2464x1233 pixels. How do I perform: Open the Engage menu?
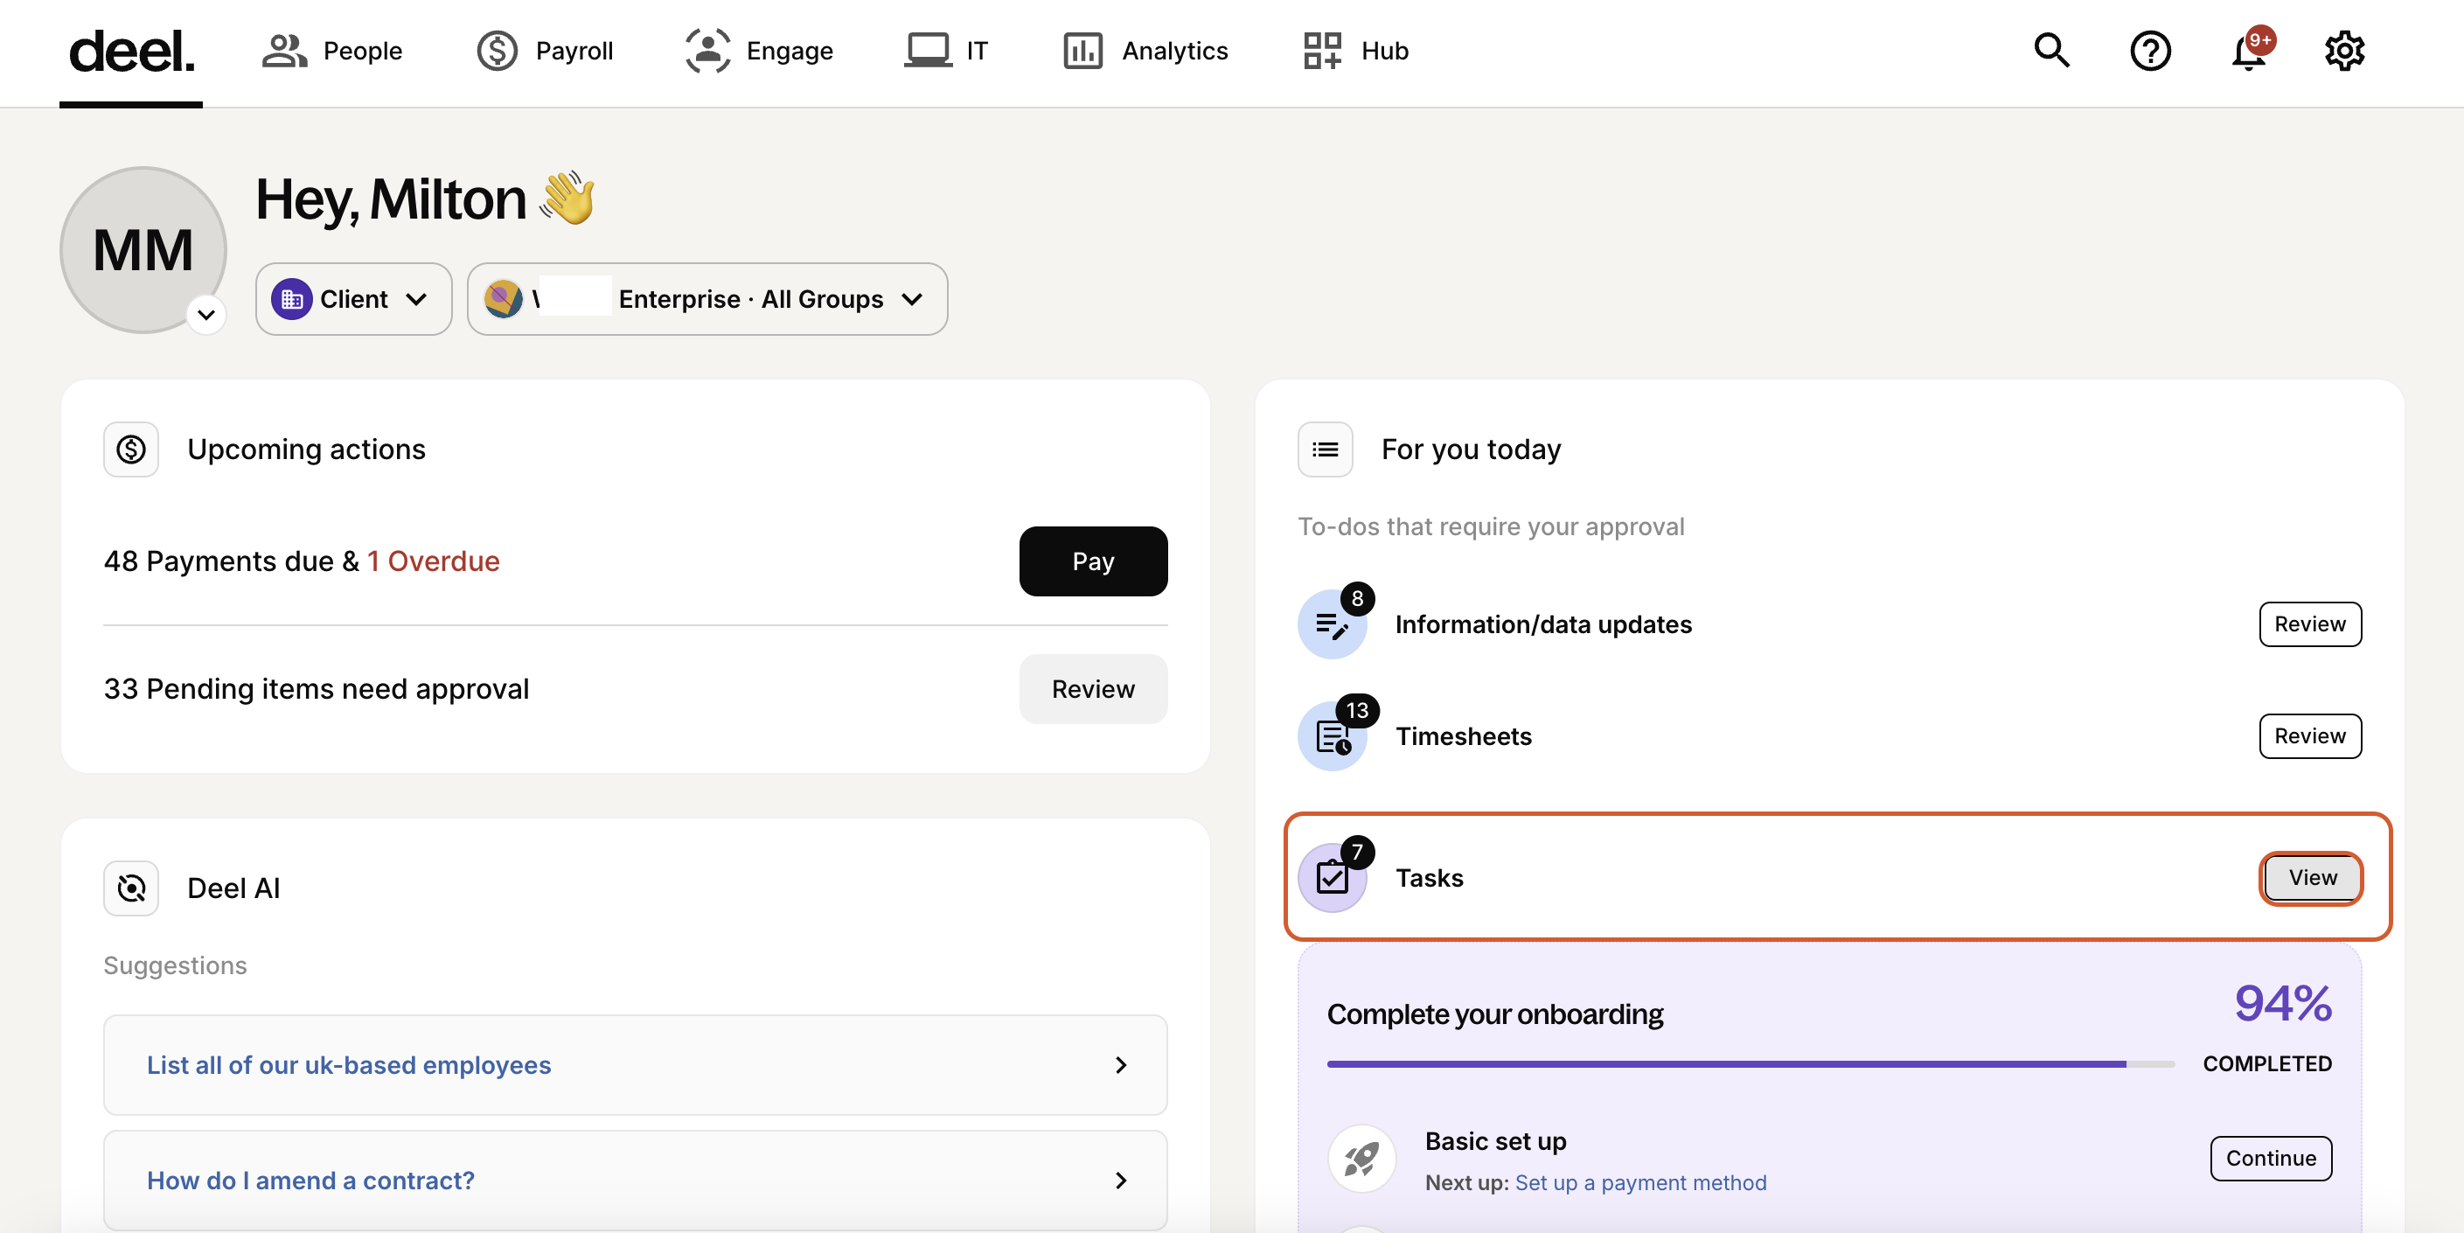[x=760, y=51]
